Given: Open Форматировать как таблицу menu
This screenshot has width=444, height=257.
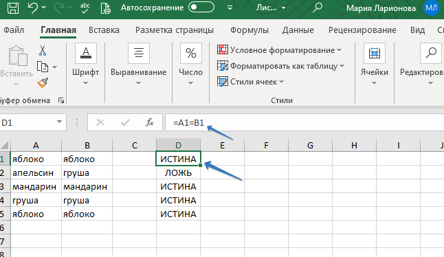Looking at the screenshot, I should [x=280, y=66].
